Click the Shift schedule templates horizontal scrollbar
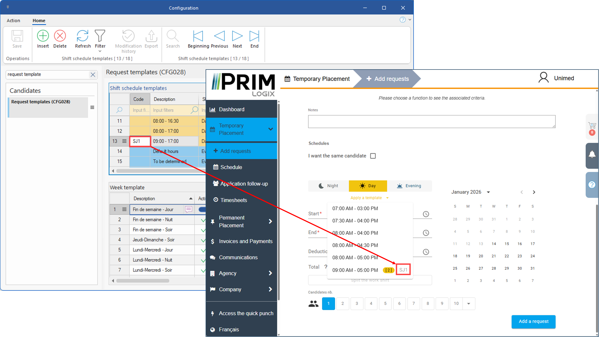Viewport: 599px width, 337px height. (160, 171)
